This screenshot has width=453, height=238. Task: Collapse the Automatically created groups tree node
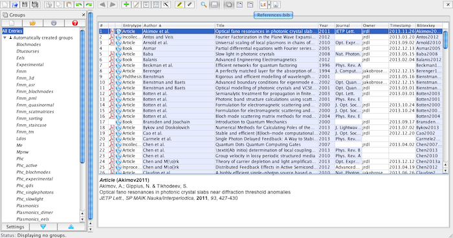coord(5,38)
